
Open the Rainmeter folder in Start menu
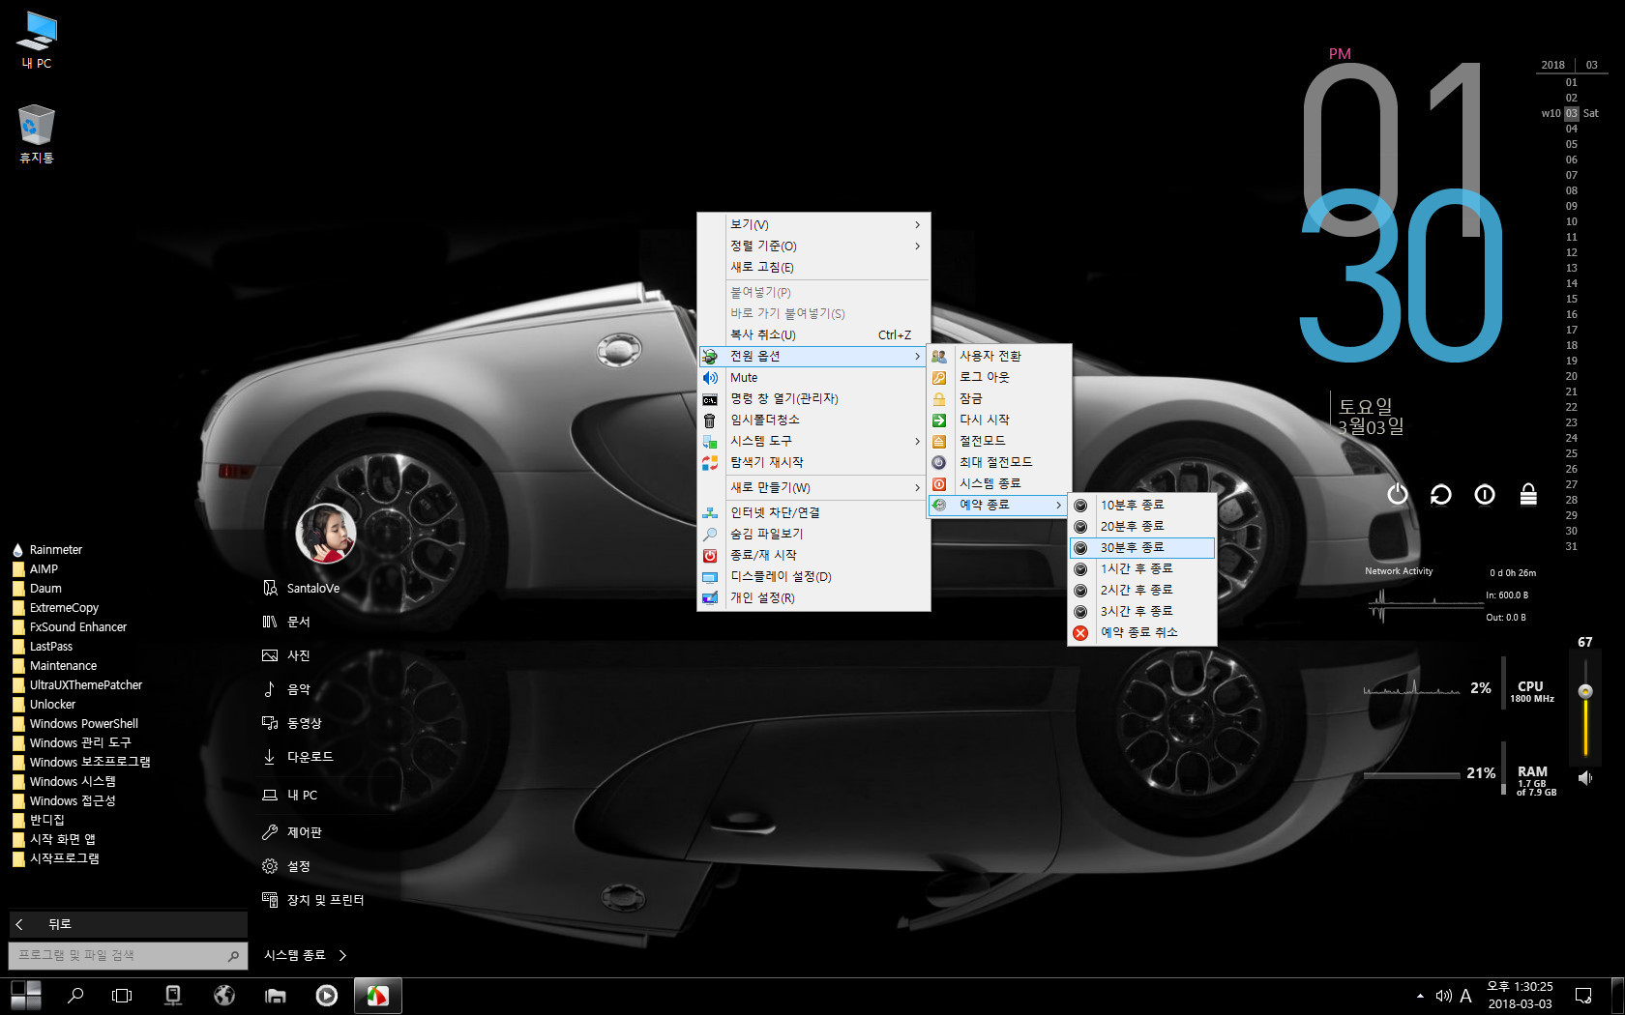coord(47,550)
